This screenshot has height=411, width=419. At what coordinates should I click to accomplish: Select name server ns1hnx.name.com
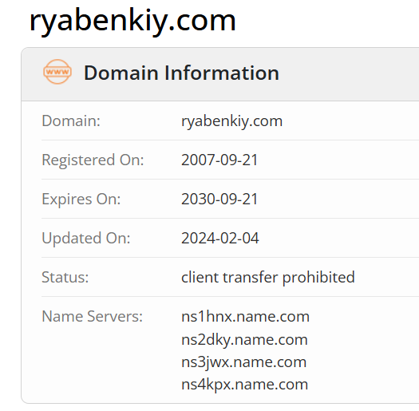(x=245, y=316)
